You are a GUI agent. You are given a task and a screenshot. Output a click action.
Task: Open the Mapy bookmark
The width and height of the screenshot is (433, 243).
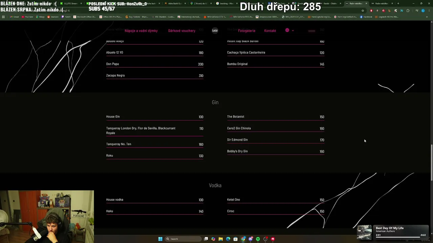tap(40, 17)
